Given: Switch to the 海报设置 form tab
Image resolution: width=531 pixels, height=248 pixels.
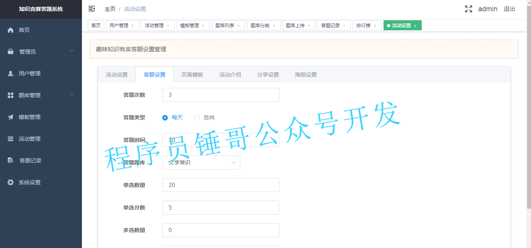Looking at the screenshot, I should [x=306, y=75].
